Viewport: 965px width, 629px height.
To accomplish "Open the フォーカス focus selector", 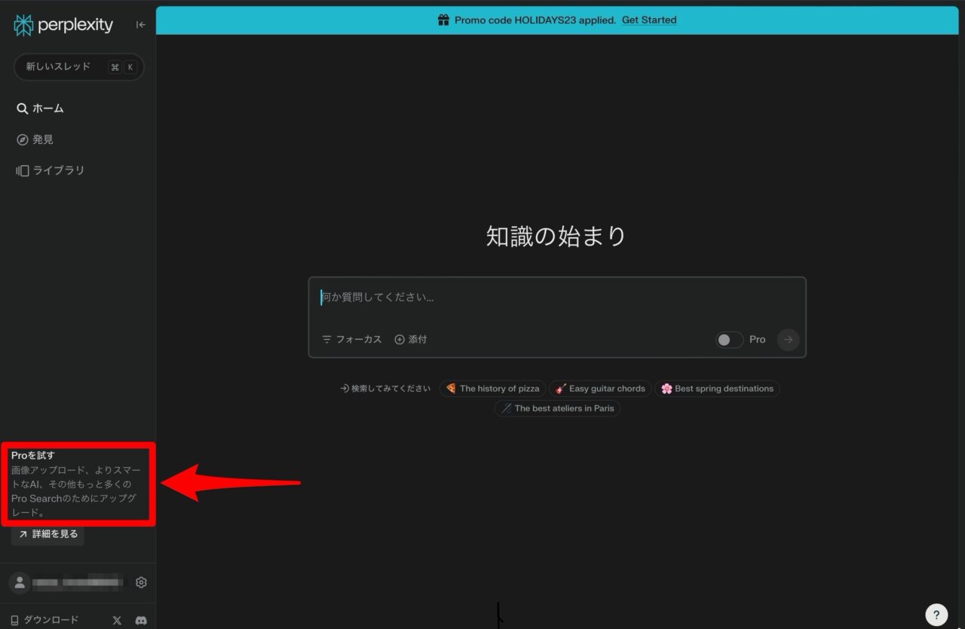I will (351, 339).
